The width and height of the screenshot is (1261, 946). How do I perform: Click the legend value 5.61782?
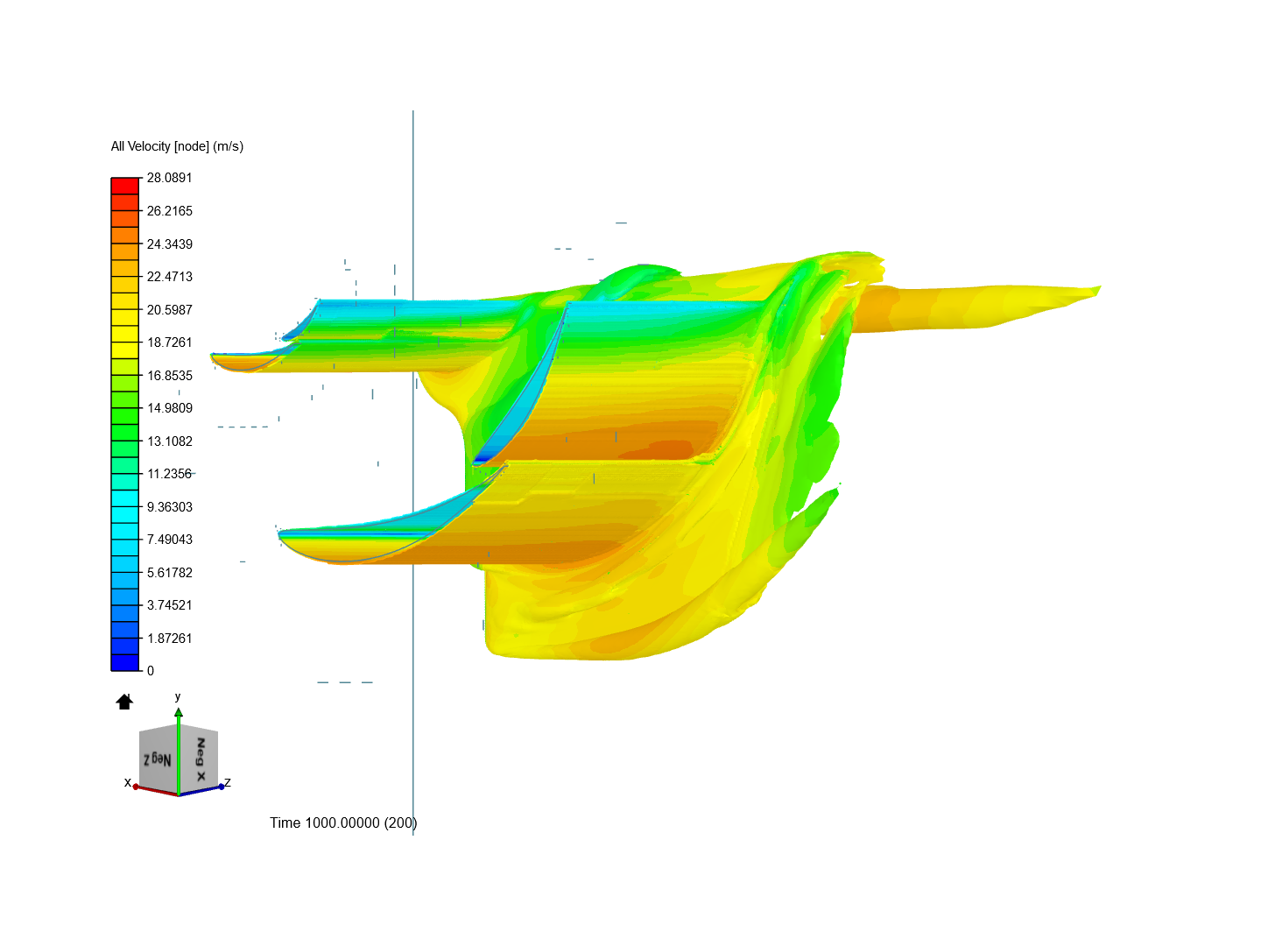click(169, 573)
